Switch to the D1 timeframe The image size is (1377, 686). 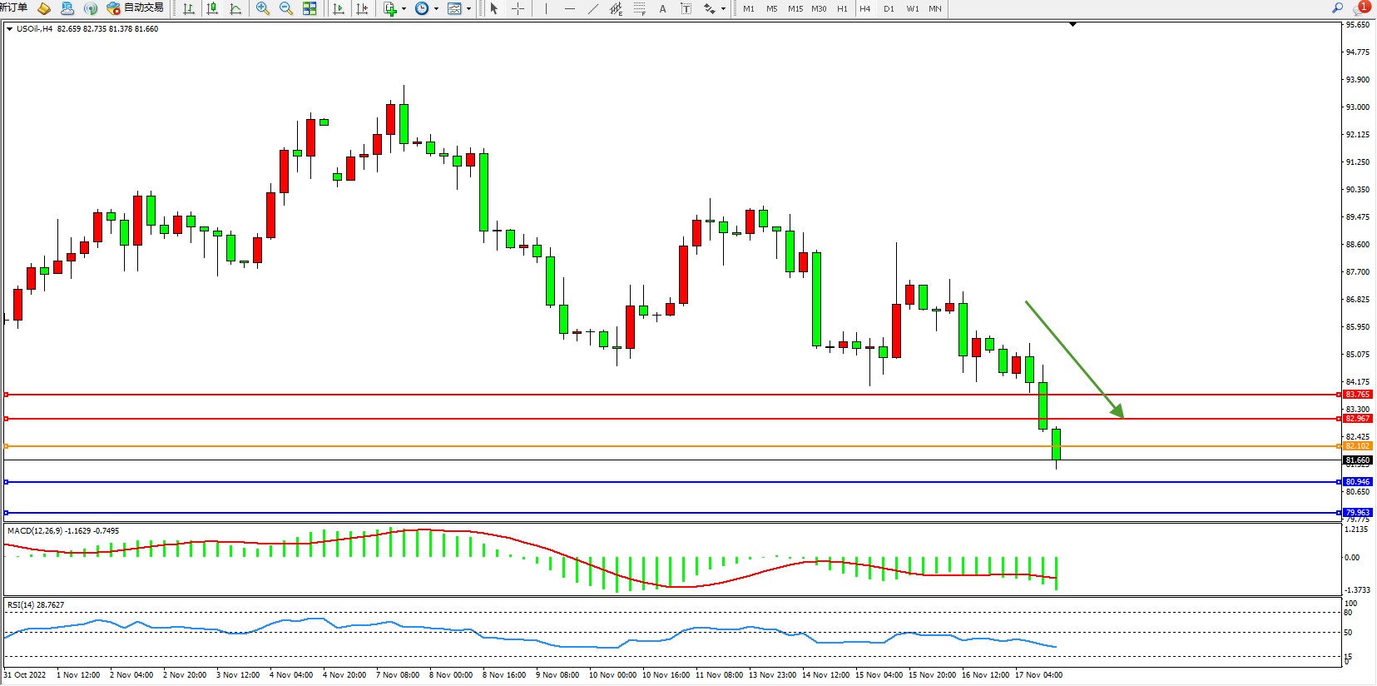[x=889, y=8]
